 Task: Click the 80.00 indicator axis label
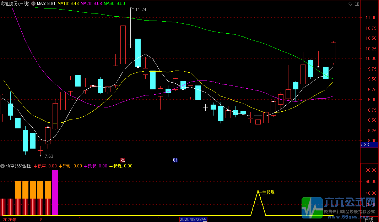(x=371, y=170)
